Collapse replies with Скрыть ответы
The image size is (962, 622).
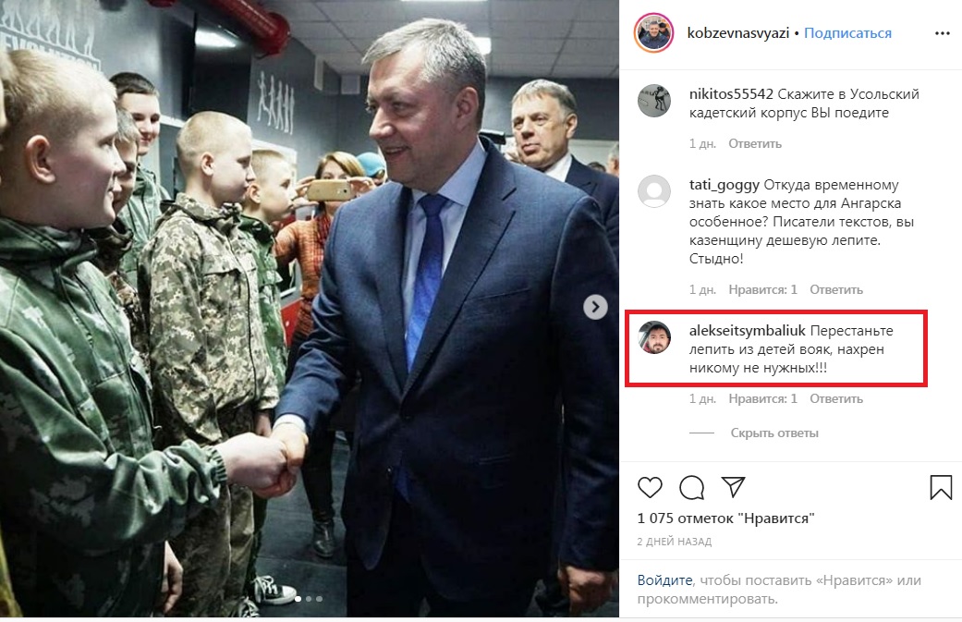coord(774,433)
